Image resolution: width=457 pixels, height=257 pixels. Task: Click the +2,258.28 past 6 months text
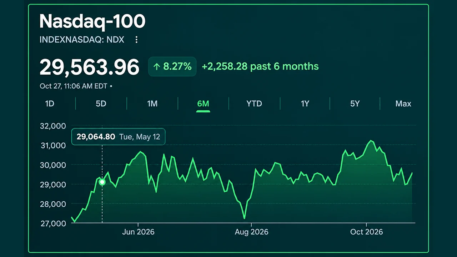coord(260,66)
